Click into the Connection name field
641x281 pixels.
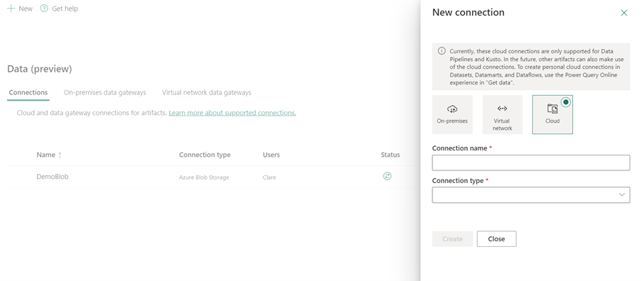tap(531, 162)
